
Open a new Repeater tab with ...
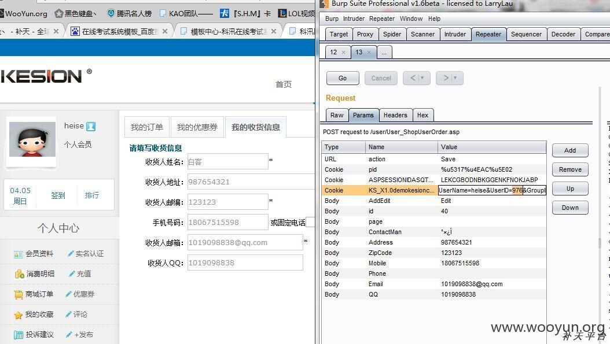click(384, 52)
